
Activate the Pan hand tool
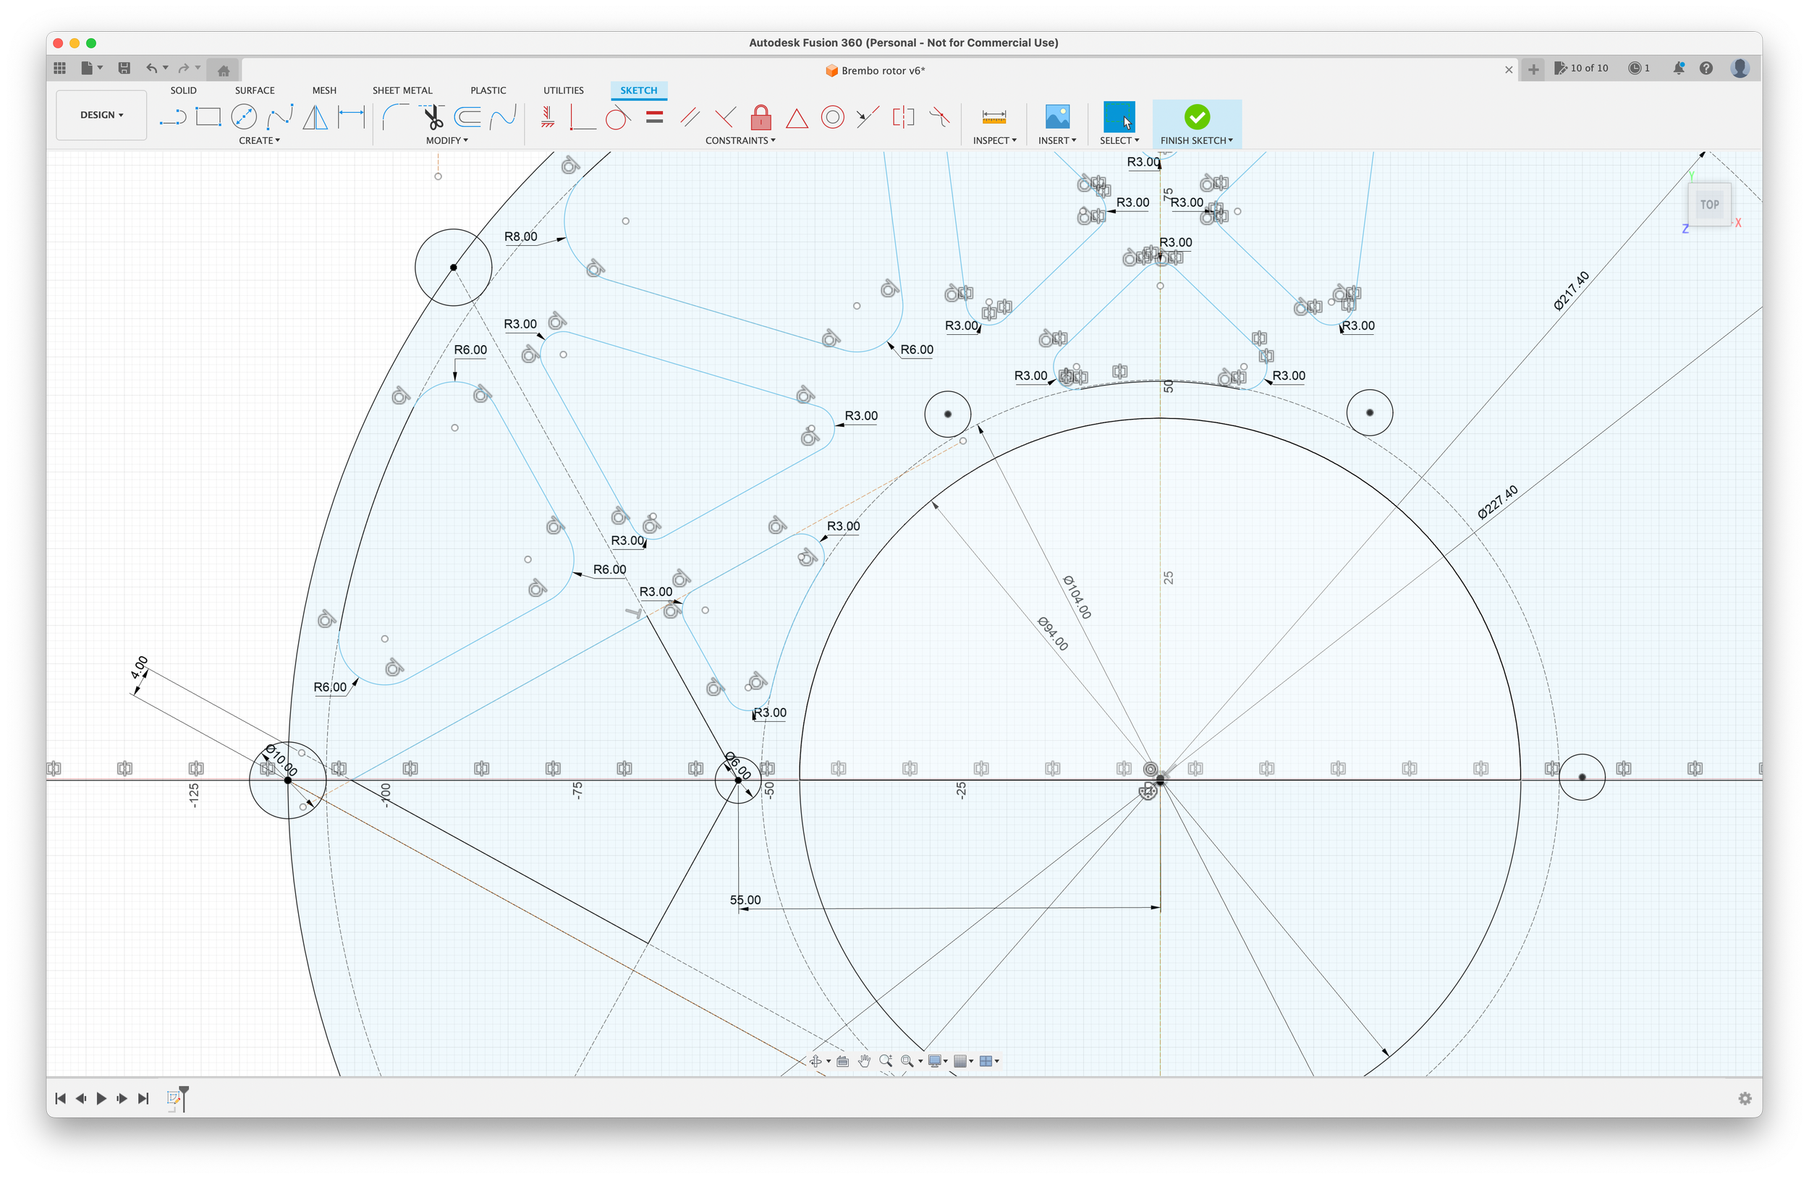coord(864,1061)
